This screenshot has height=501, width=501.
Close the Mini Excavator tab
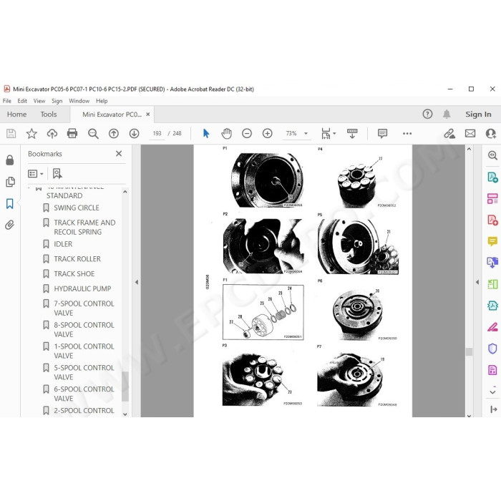148,114
